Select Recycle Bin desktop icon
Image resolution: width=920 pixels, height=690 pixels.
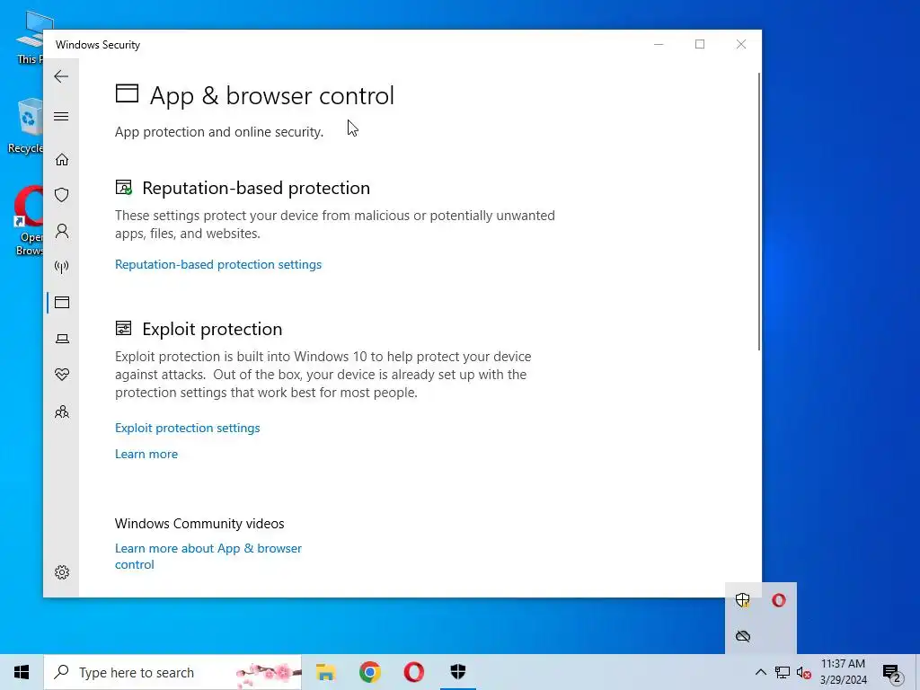tap(26, 126)
